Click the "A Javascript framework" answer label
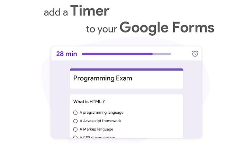 [x=100, y=121]
